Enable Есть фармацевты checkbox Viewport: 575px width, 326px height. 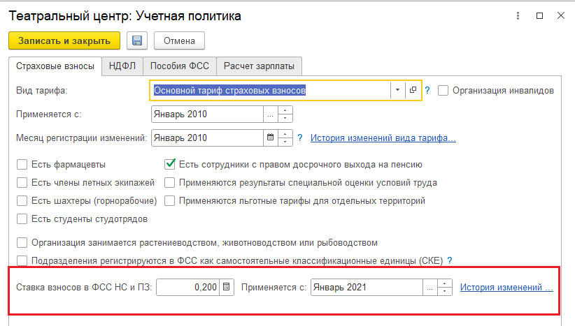[x=22, y=165]
